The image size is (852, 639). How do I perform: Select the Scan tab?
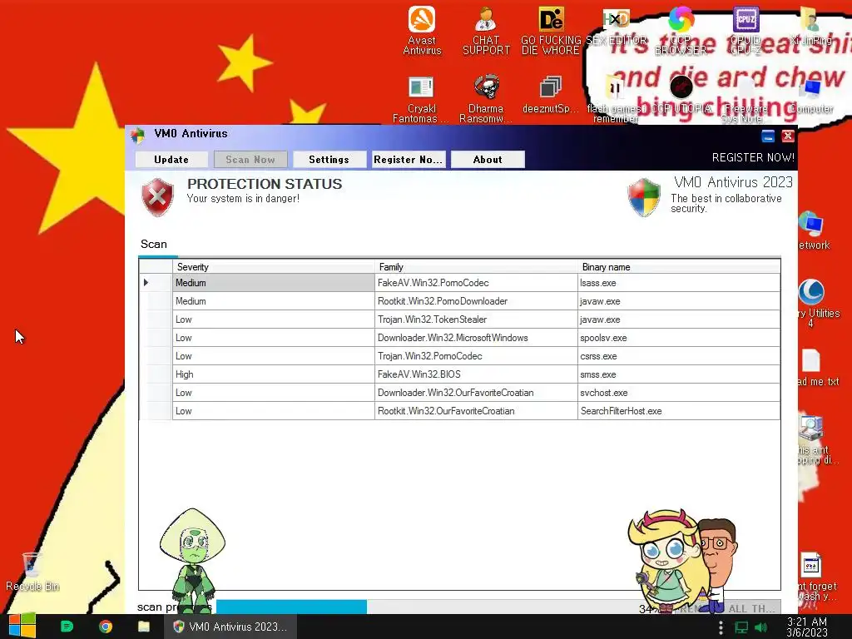pos(154,244)
